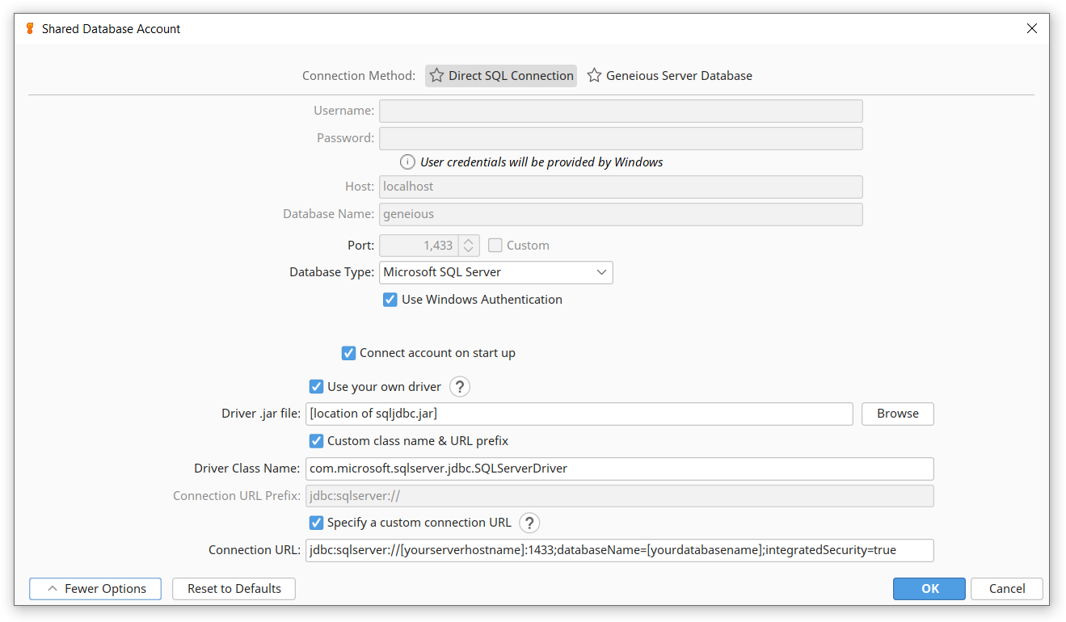Click the Reset to Defaults button

(x=234, y=589)
